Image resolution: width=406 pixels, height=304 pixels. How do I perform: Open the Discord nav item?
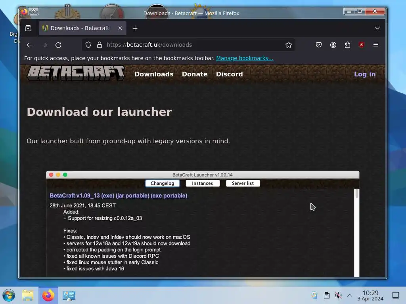click(230, 74)
